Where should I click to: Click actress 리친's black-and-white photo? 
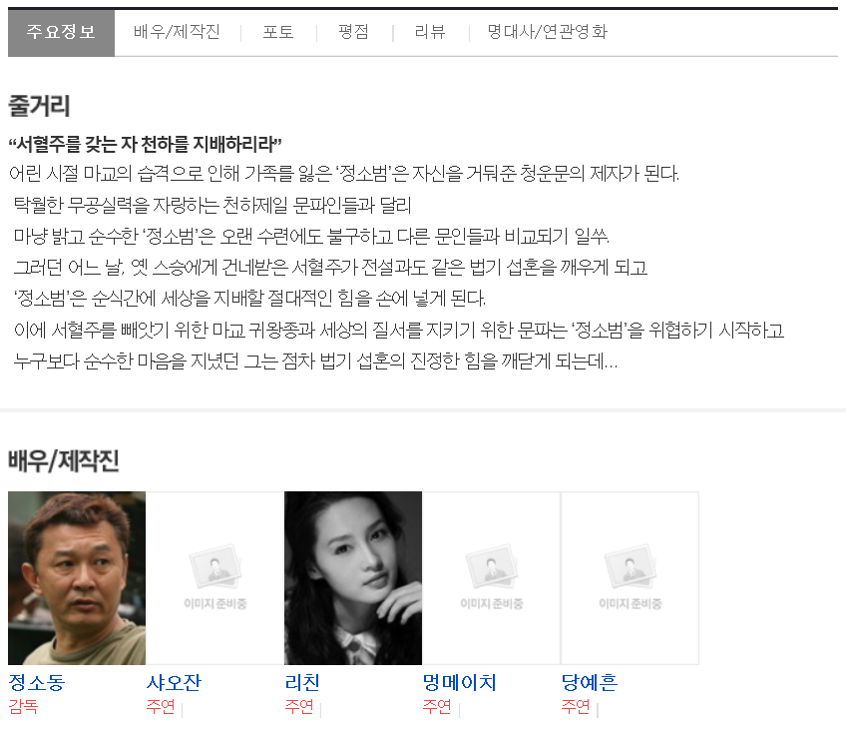pyautogui.click(x=353, y=578)
